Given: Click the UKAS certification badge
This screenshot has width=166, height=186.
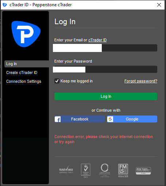Looking at the screenshot, I should pos(86,171).
